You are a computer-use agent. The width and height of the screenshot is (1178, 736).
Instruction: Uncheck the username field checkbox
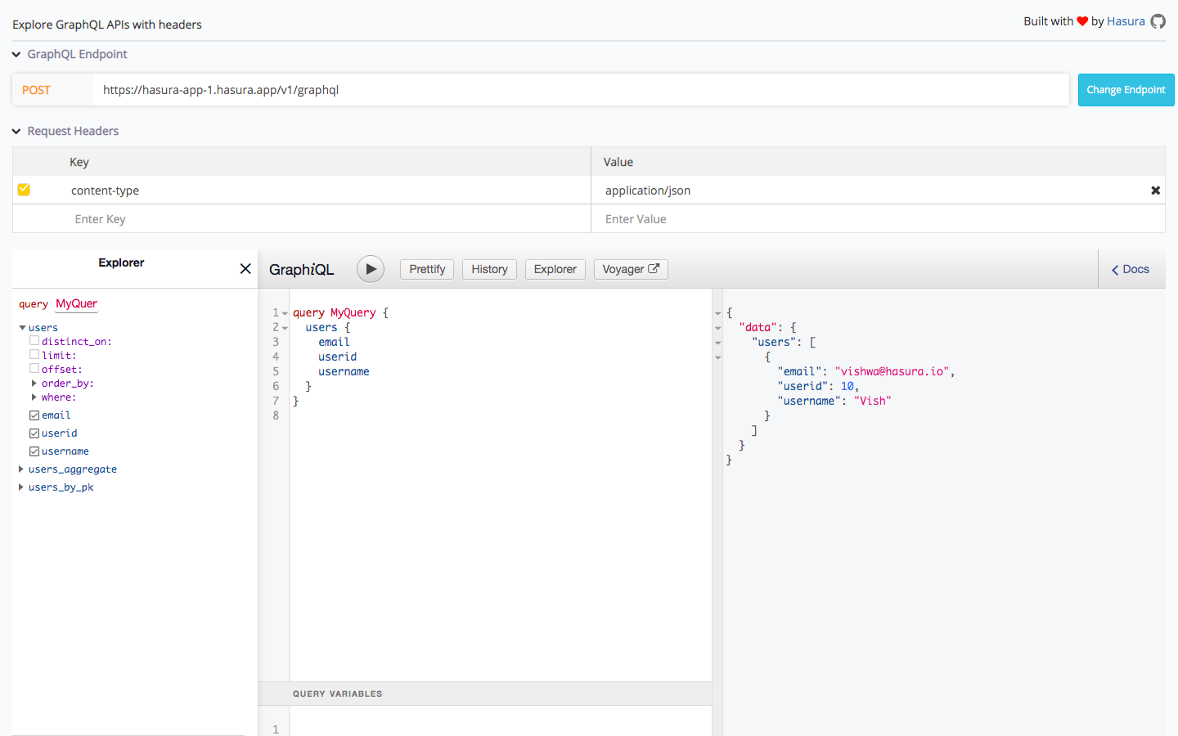click(x=34, y=451)
